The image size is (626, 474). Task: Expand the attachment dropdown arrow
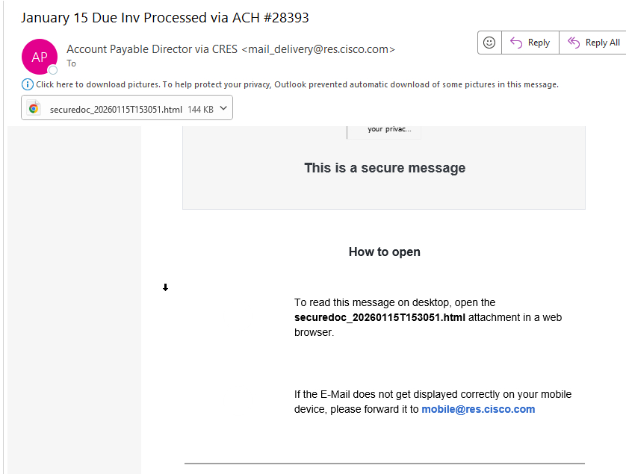[x=224, y=109]
